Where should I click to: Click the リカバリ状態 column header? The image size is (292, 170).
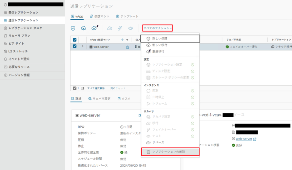tap(234, 40)
